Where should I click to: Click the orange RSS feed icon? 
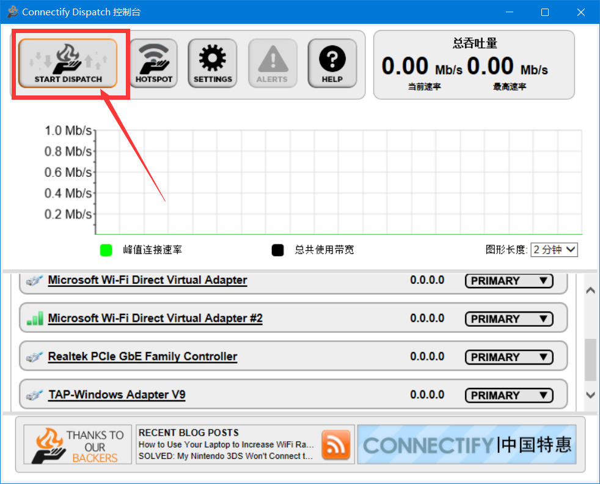pos(336,444)
